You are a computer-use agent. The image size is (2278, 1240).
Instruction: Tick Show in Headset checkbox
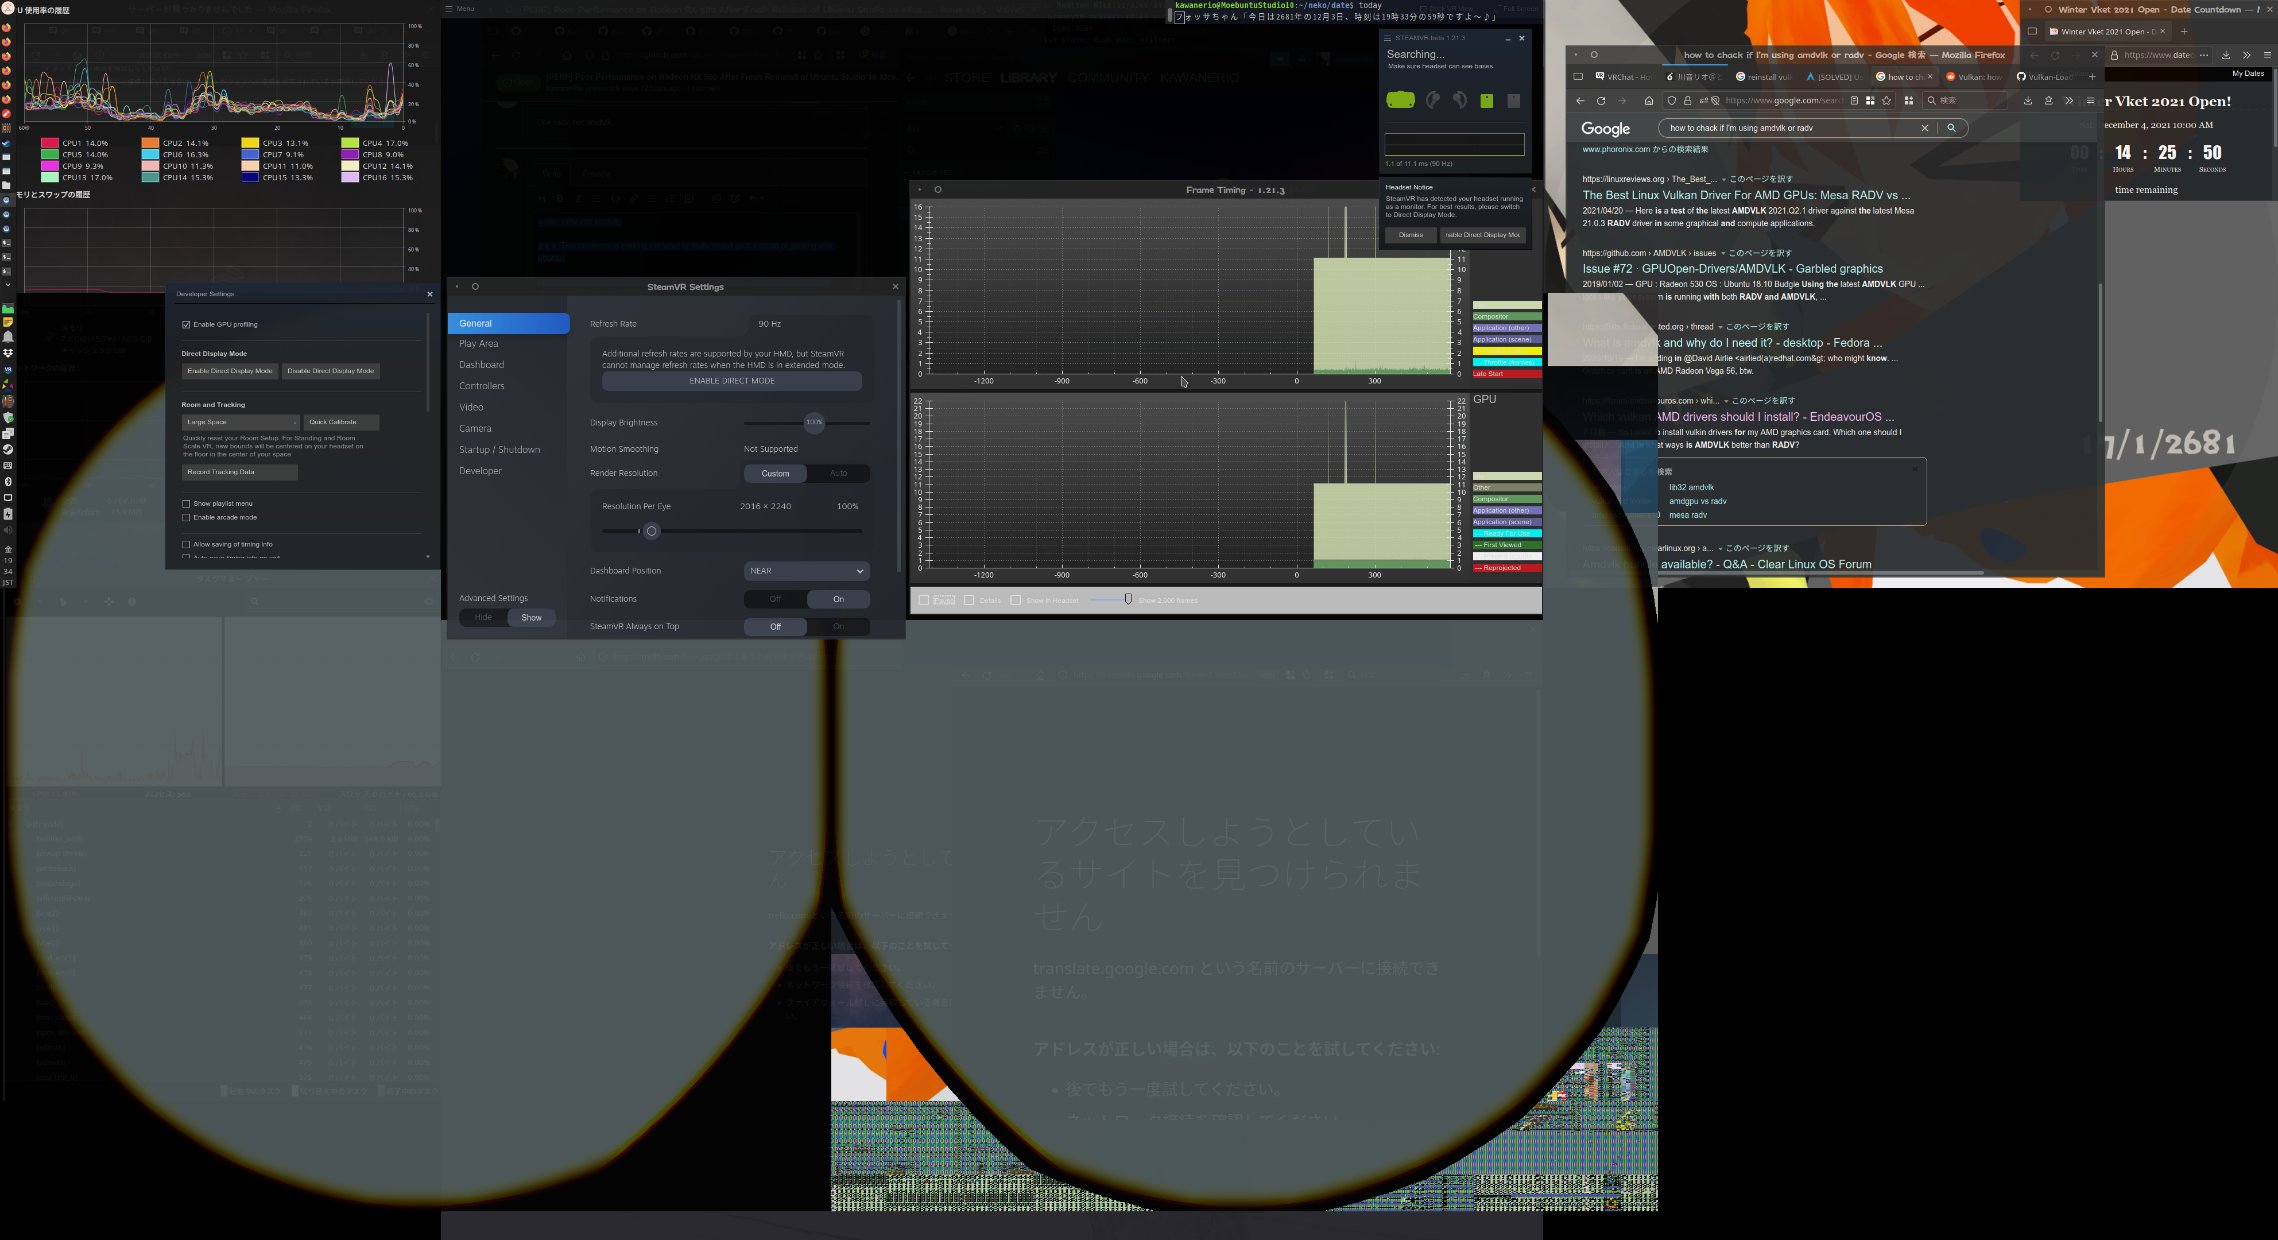1015,600
